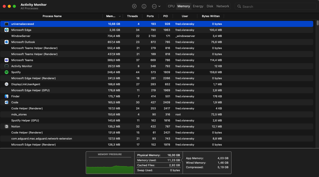Click the Microsoft Teams app icon

click(7, 60)
